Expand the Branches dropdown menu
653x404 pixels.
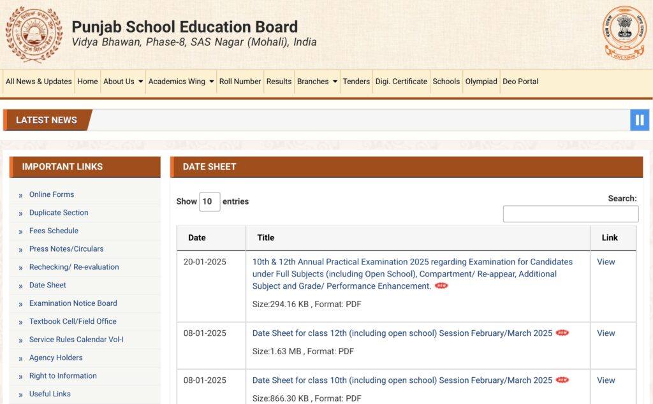click(x=317, y=82)
